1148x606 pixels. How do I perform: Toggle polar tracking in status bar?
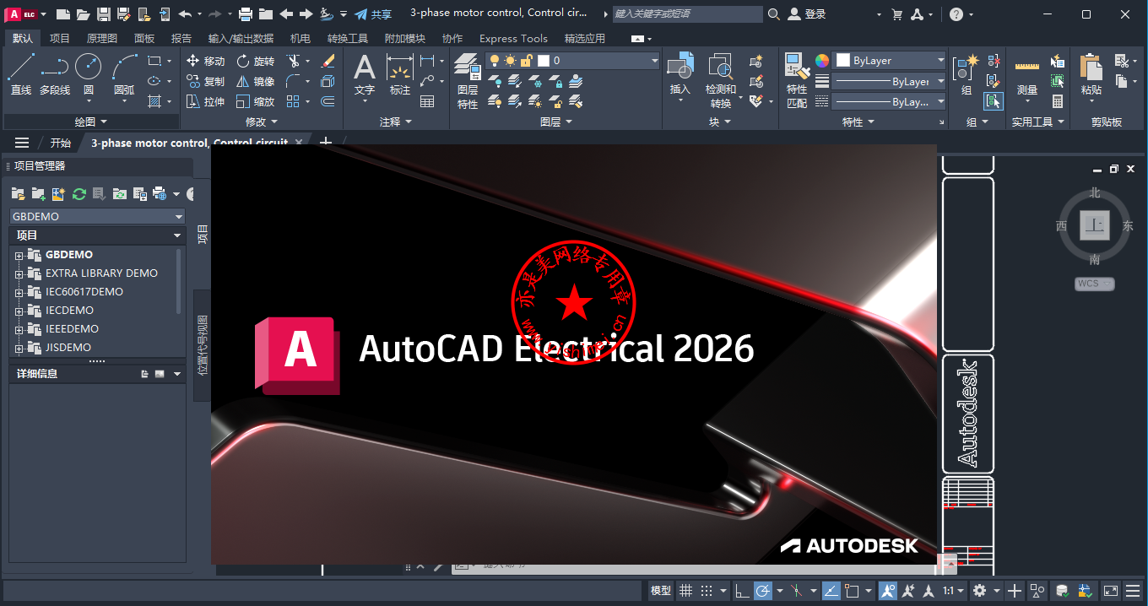pyautogui.click(x=762, y=591)
